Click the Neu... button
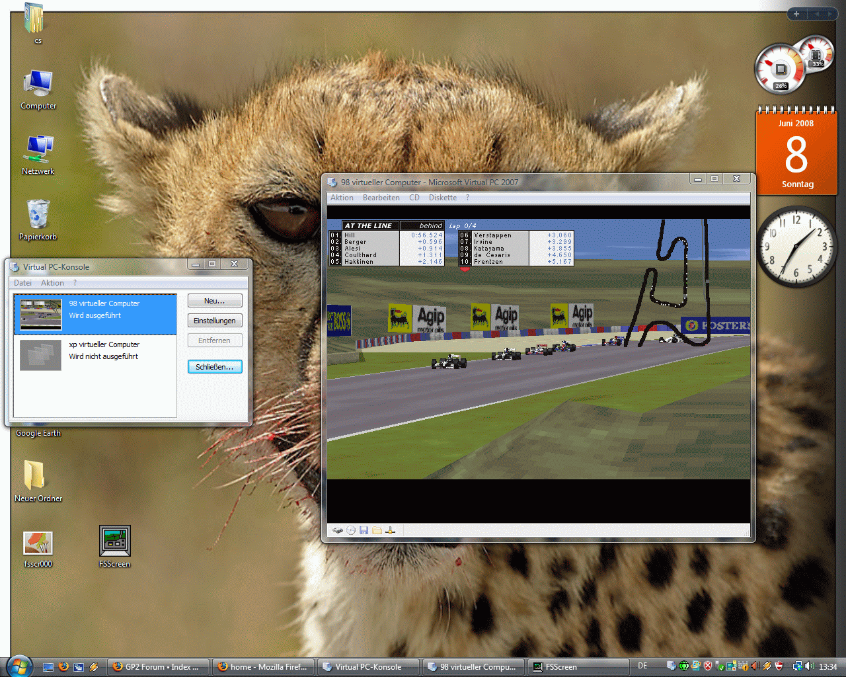The image size is (846, 677). [214, 301]
